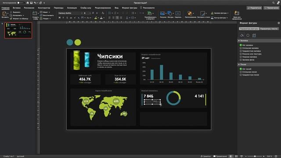Screen dimensions: 281x158
Task: Switch to slide sorter grid view
Action: pyautogui.click(x=236, y=156)
